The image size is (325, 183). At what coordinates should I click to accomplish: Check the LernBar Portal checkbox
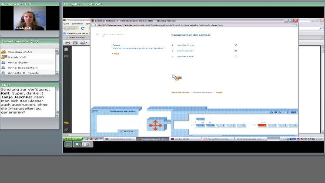[236, 56]
